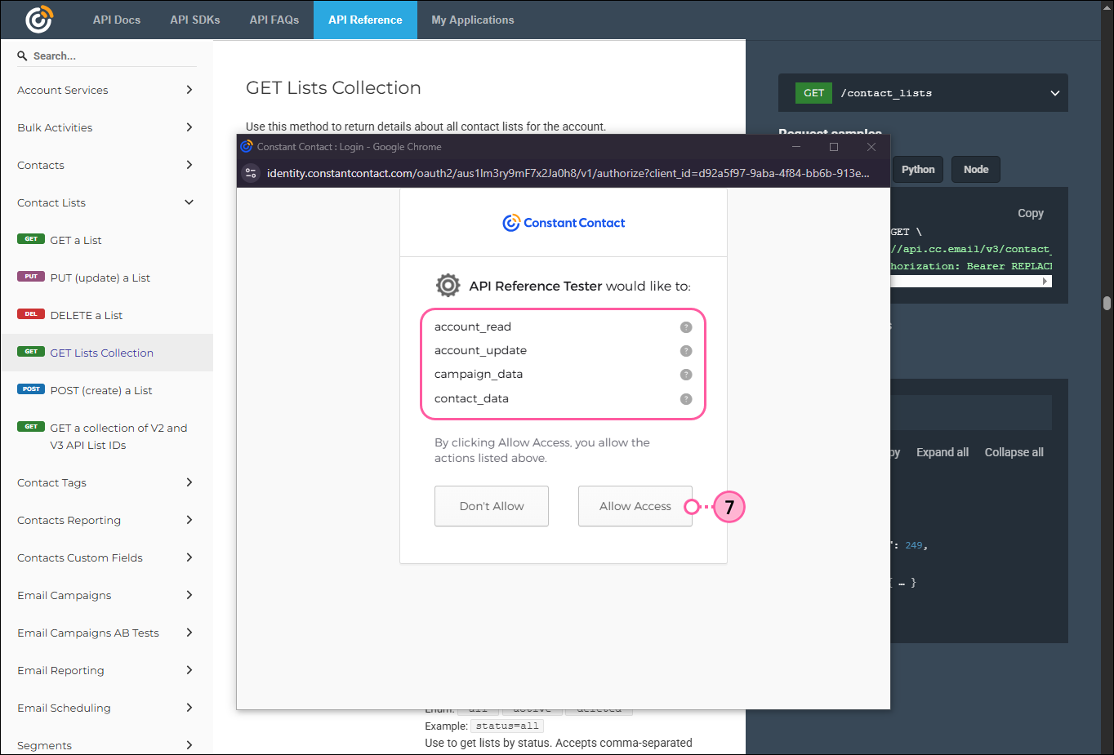
Task: Click the status=all example value
Action: [x=507, y=726]
